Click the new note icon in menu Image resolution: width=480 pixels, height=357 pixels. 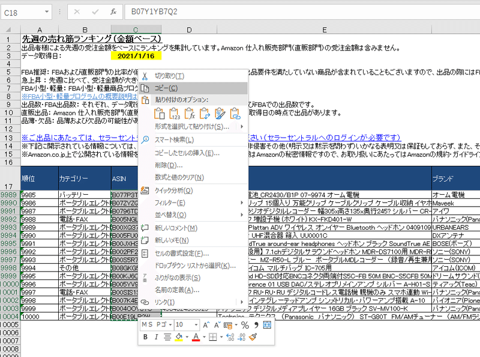pos(145,240)
